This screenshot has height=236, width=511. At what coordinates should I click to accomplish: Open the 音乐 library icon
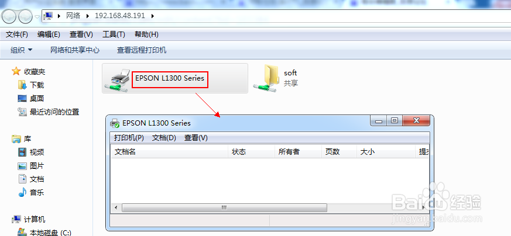pos(22,192)
